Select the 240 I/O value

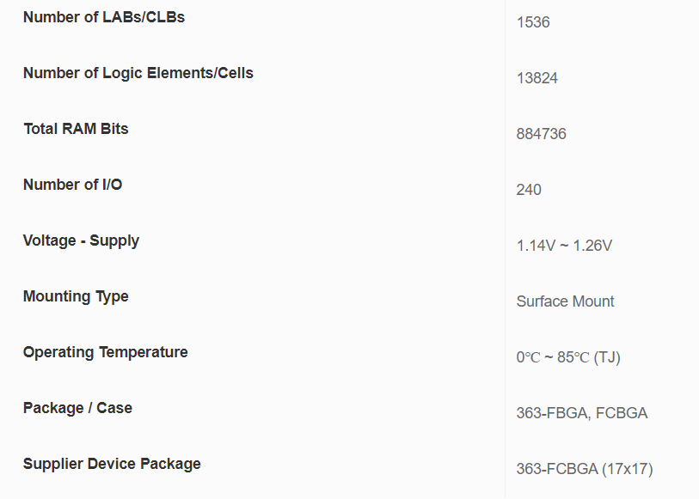coord(529,190)
